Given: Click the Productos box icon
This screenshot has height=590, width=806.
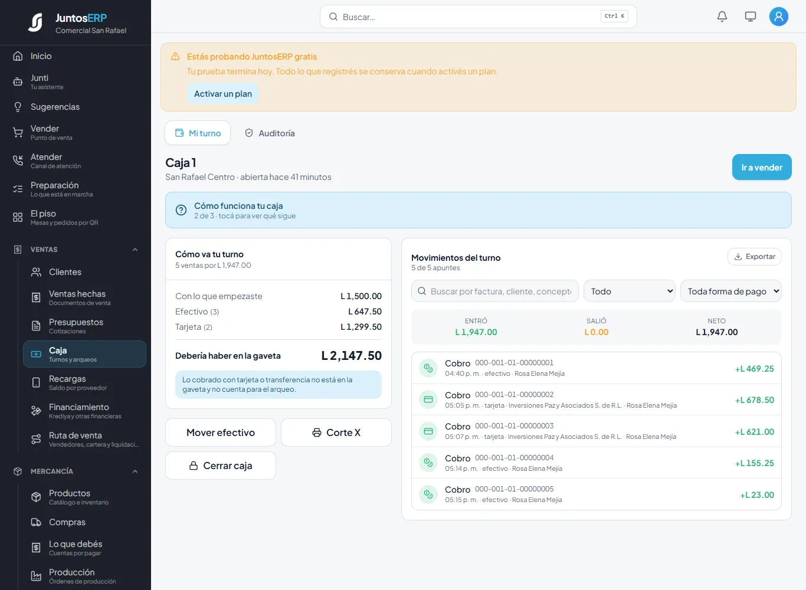Looking at the screenshot, I should pos(36,497).
